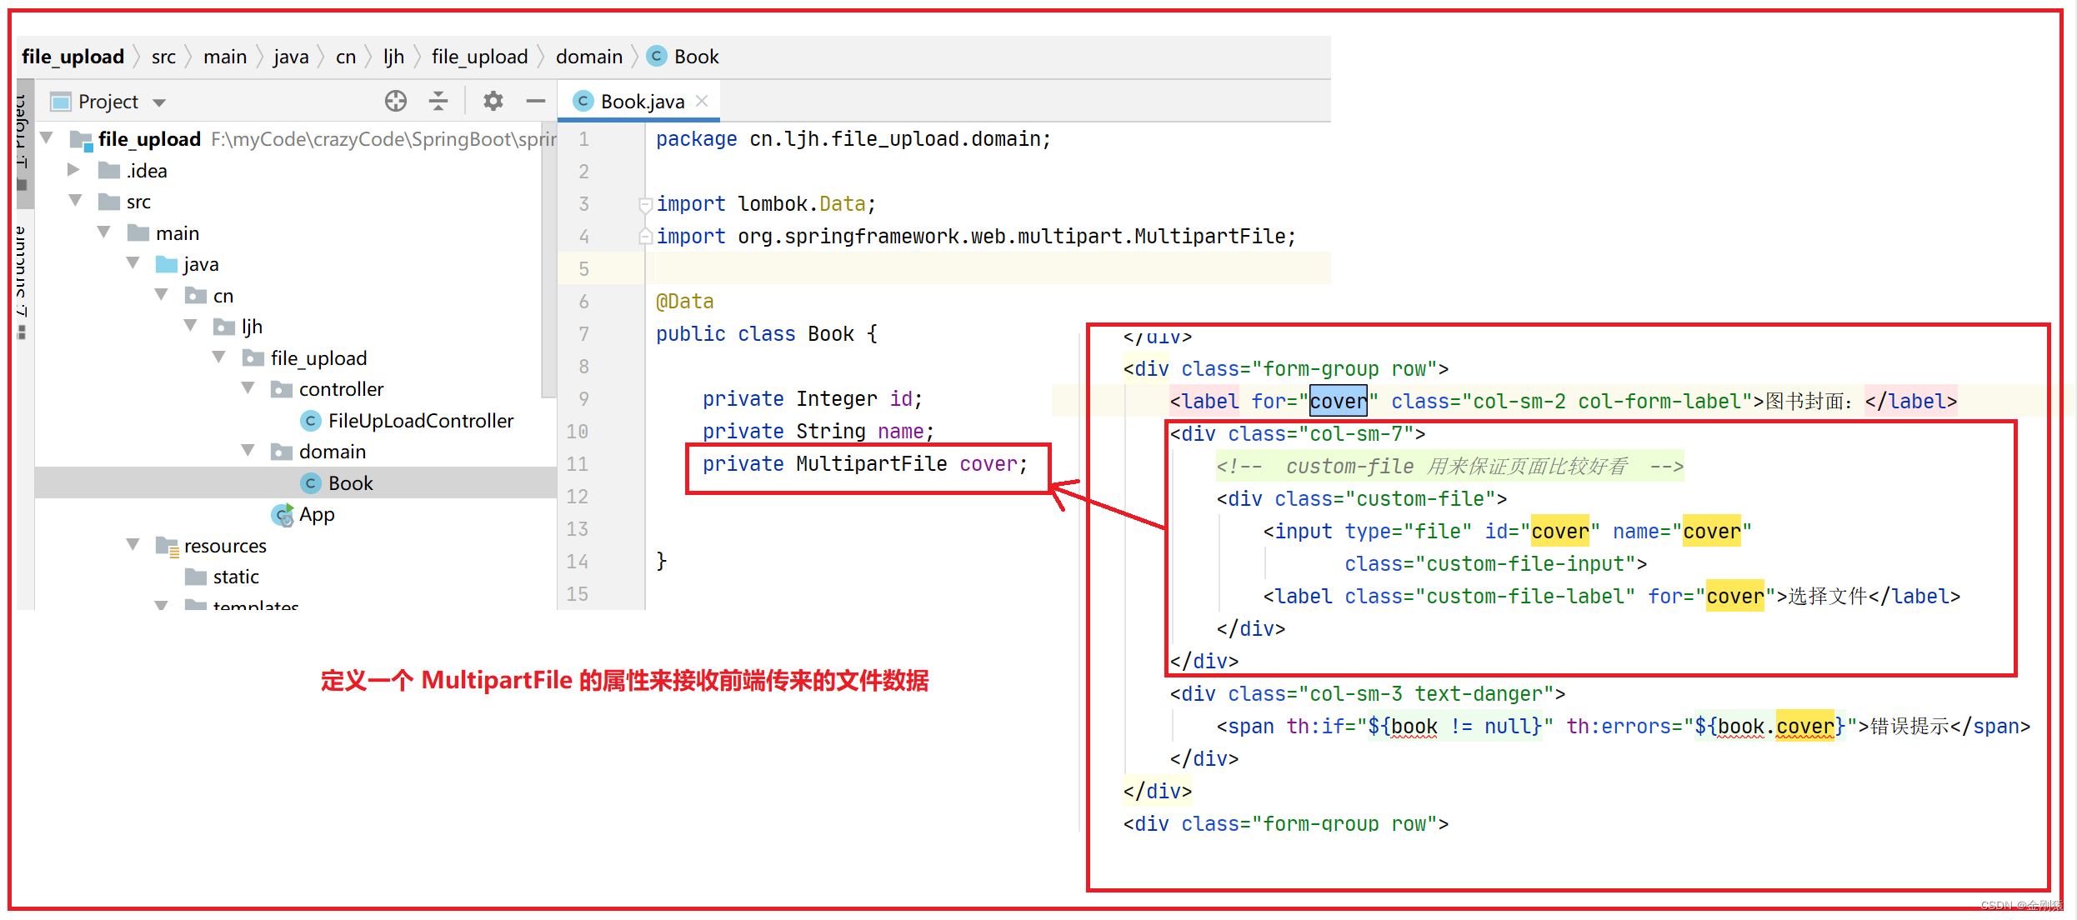The image size is (2077, 920).
Task: Click the controller package folder icon
Action: pos(282,390)
